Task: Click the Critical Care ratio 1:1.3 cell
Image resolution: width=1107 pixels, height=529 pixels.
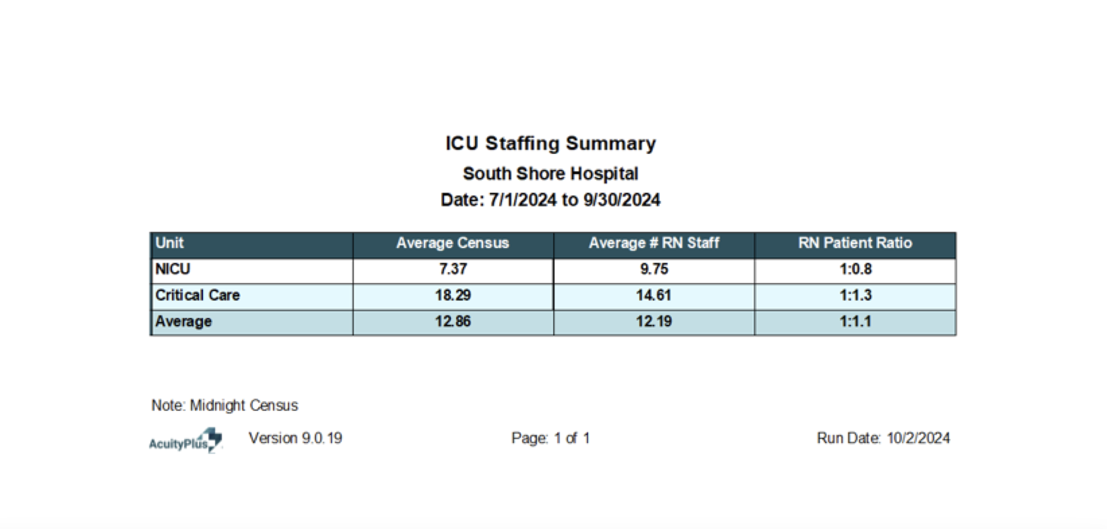Action: click(855, 295)
